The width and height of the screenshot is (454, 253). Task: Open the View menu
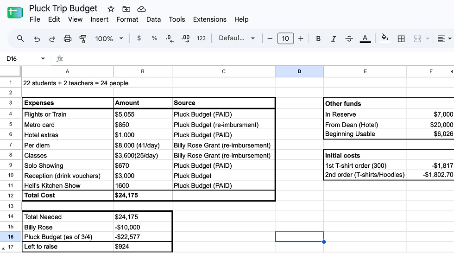pos(75,19)
